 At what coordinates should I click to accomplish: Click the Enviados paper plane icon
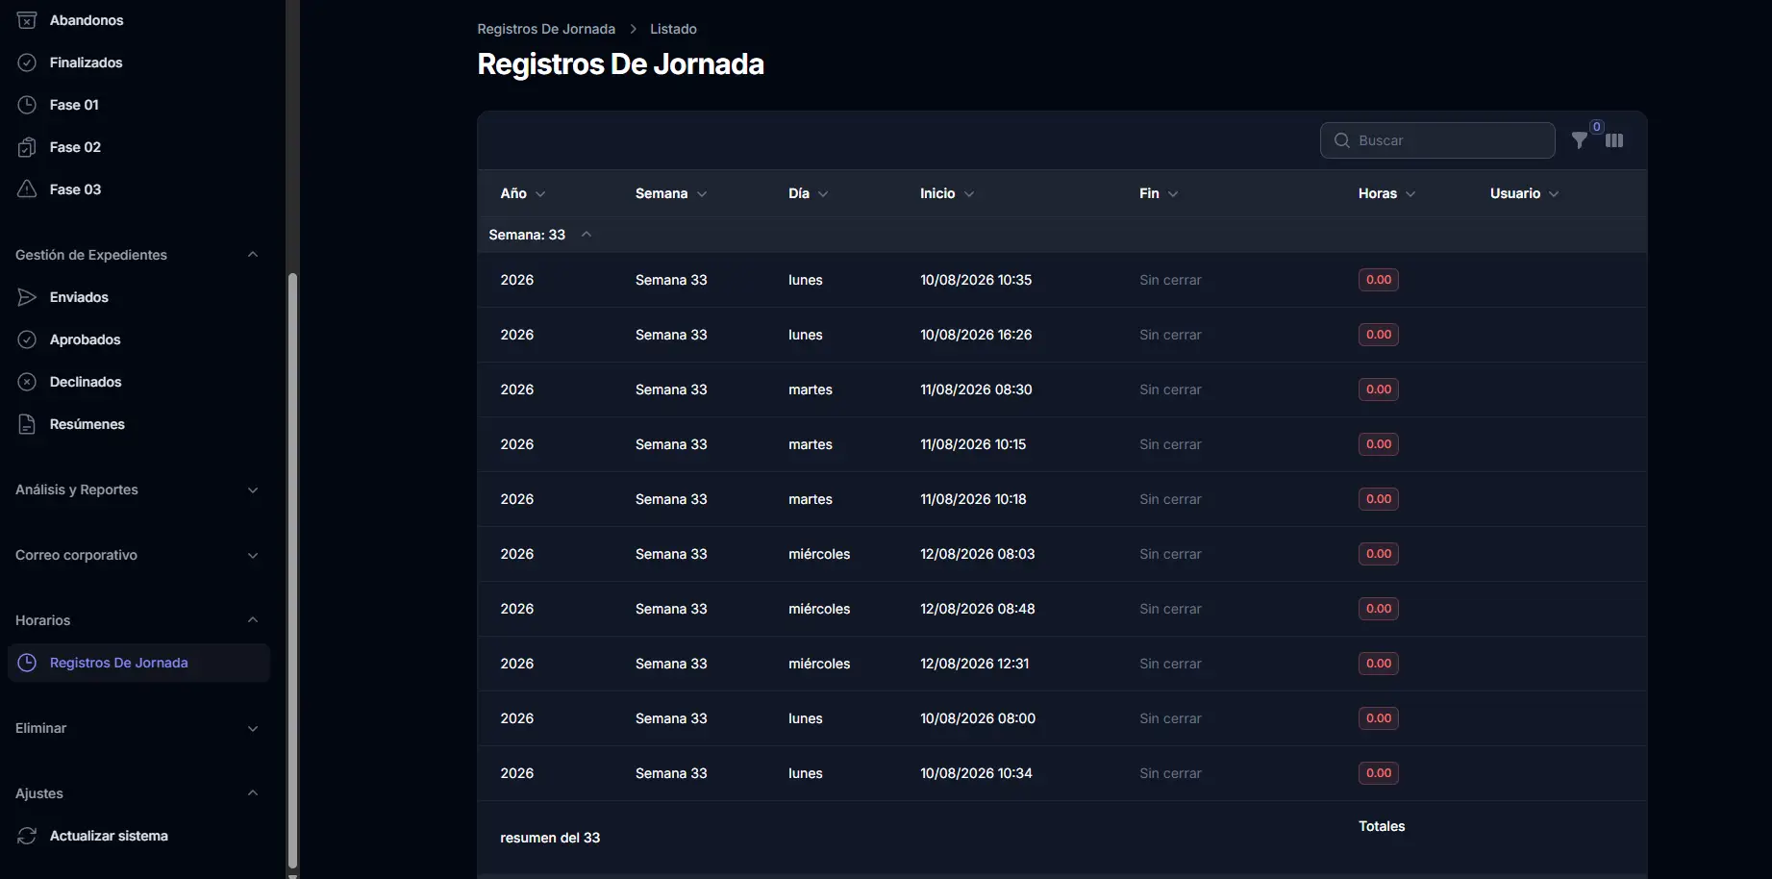(27, 297)
